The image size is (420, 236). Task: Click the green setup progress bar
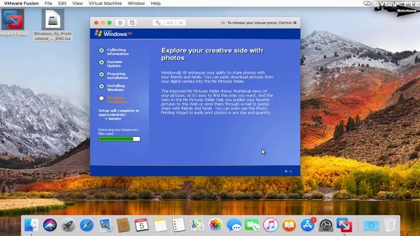point(119,139)
